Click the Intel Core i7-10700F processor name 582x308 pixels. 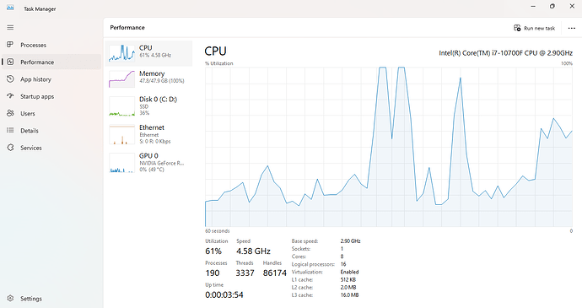click(x=505, y=53)
